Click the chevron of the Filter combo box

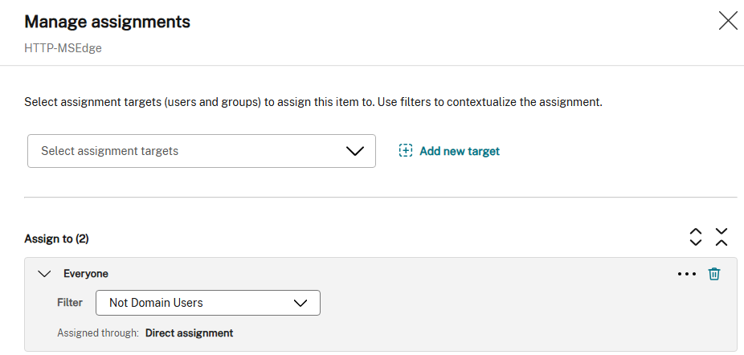tap(300, 303)
